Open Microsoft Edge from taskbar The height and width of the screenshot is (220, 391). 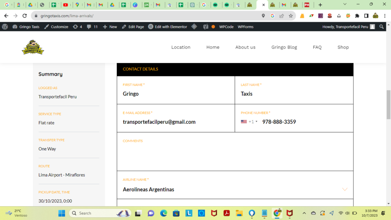[x=163, y=213]
